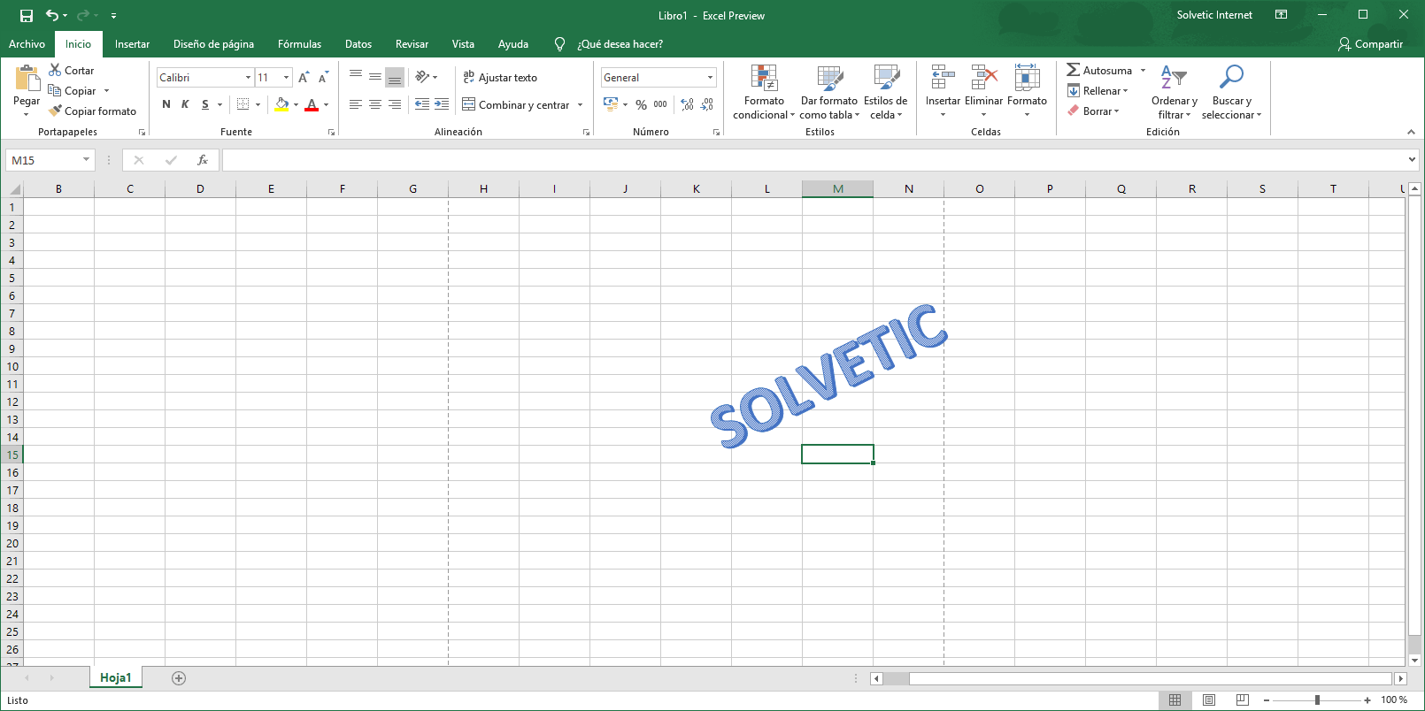Toggle underline (S) formatting
Viewport: 1425px width, 711px height.
[x=205, y=104]
